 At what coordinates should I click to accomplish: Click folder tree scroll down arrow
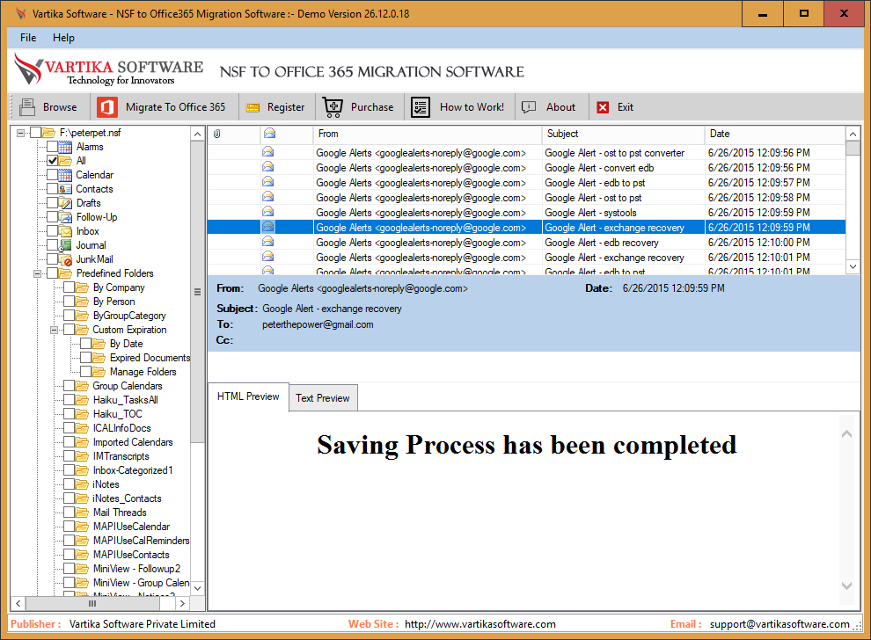197,588
